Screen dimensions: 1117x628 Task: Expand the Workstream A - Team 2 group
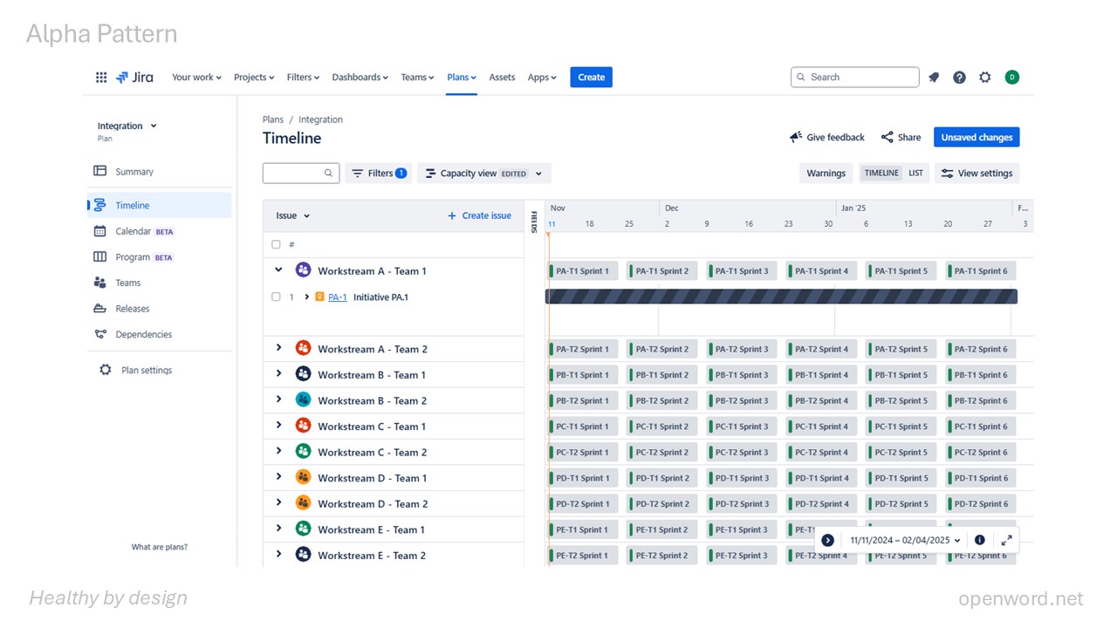[278, 348]
